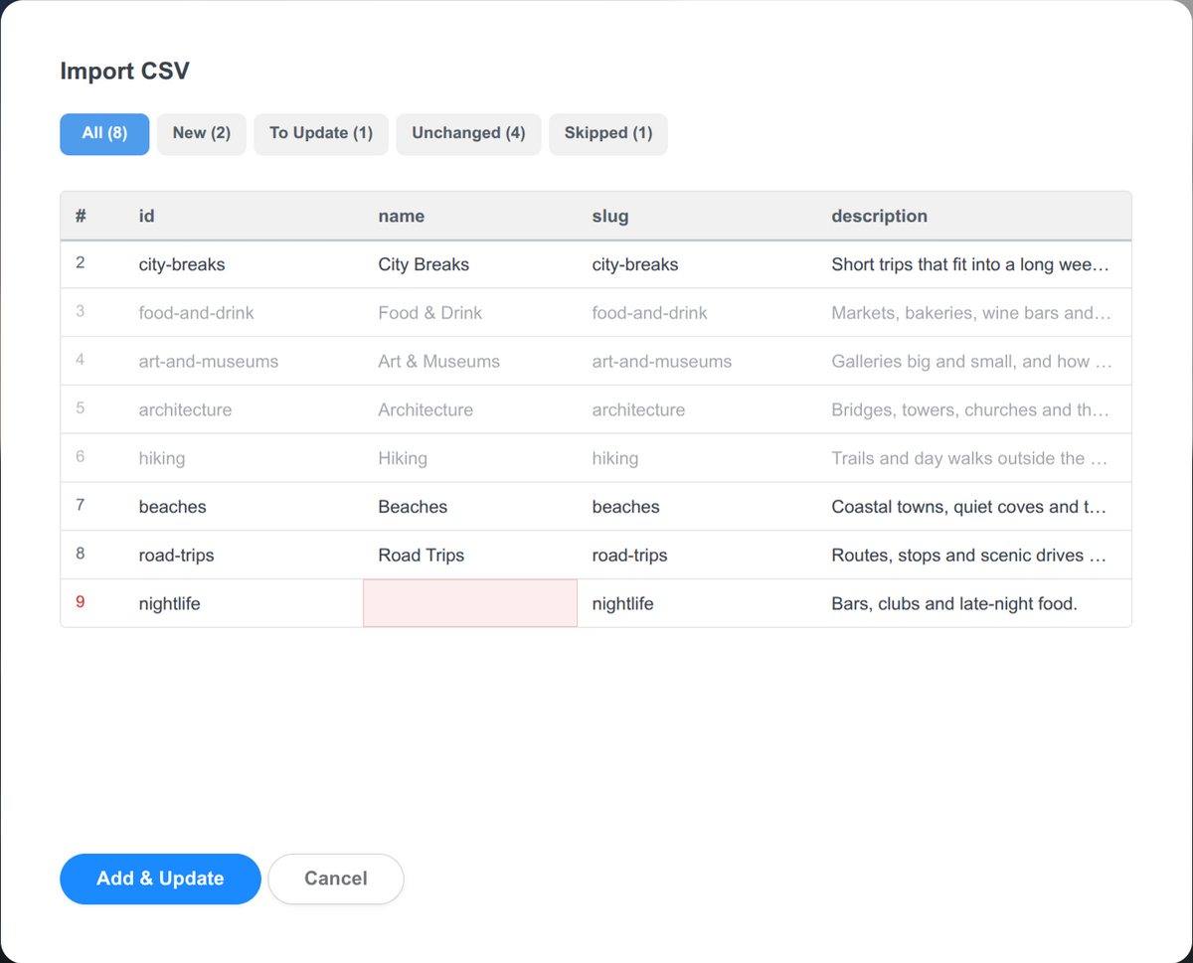
Task: Click the Architecture name cell
Action: point(470,409)
